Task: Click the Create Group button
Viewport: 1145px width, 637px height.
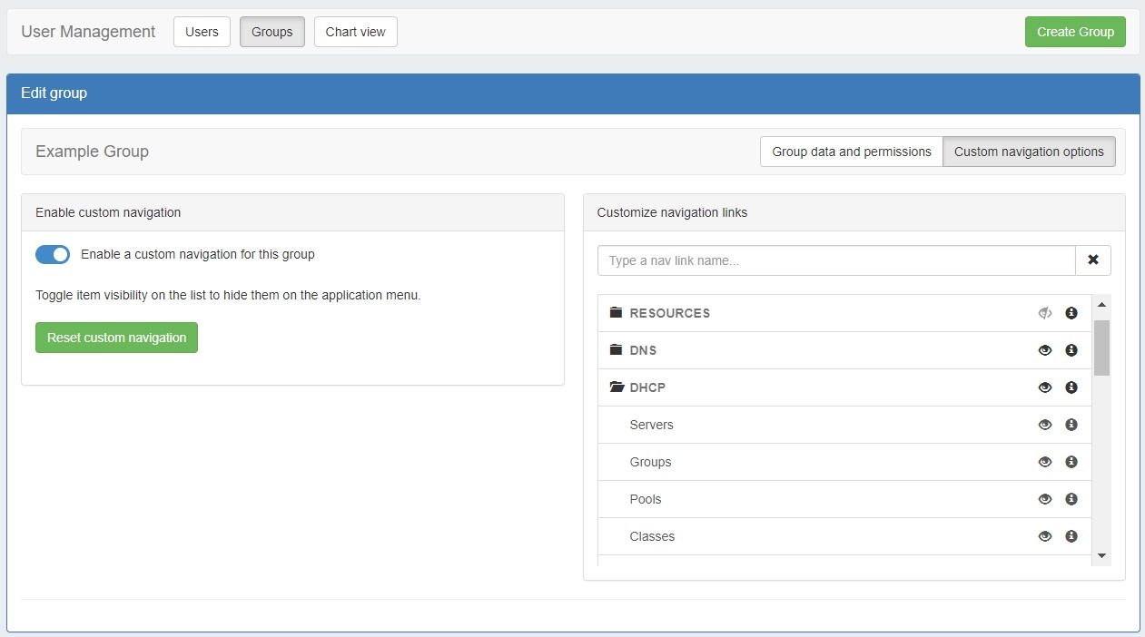Action: pyautogui.click(x=1075, y=32)
